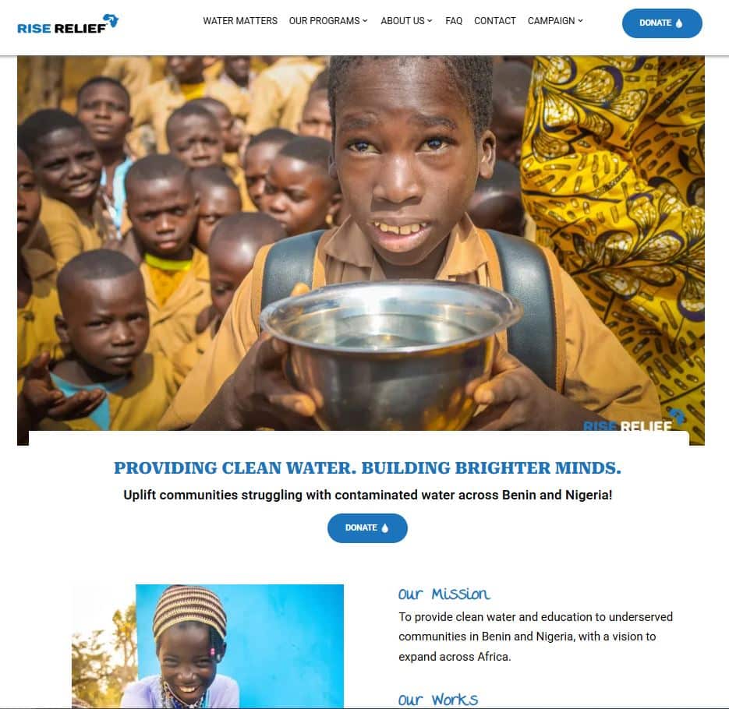Expand the About Us dropdown chevron
Viewport: 729px width, 709px height.
coord(430,21)
